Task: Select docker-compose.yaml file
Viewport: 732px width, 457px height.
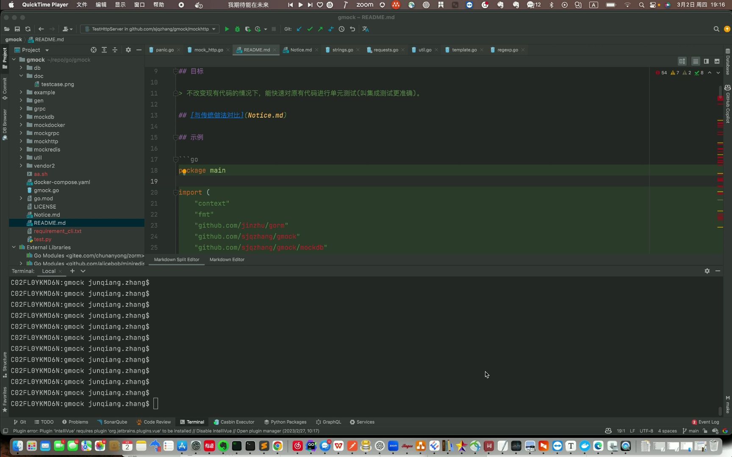Action: click(62, 182)
